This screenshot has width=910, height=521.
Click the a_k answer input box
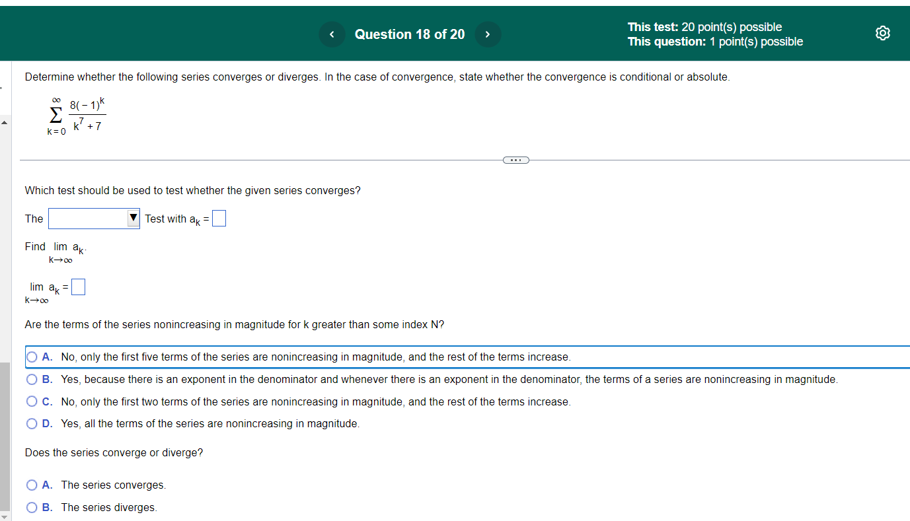pos(219,218)
